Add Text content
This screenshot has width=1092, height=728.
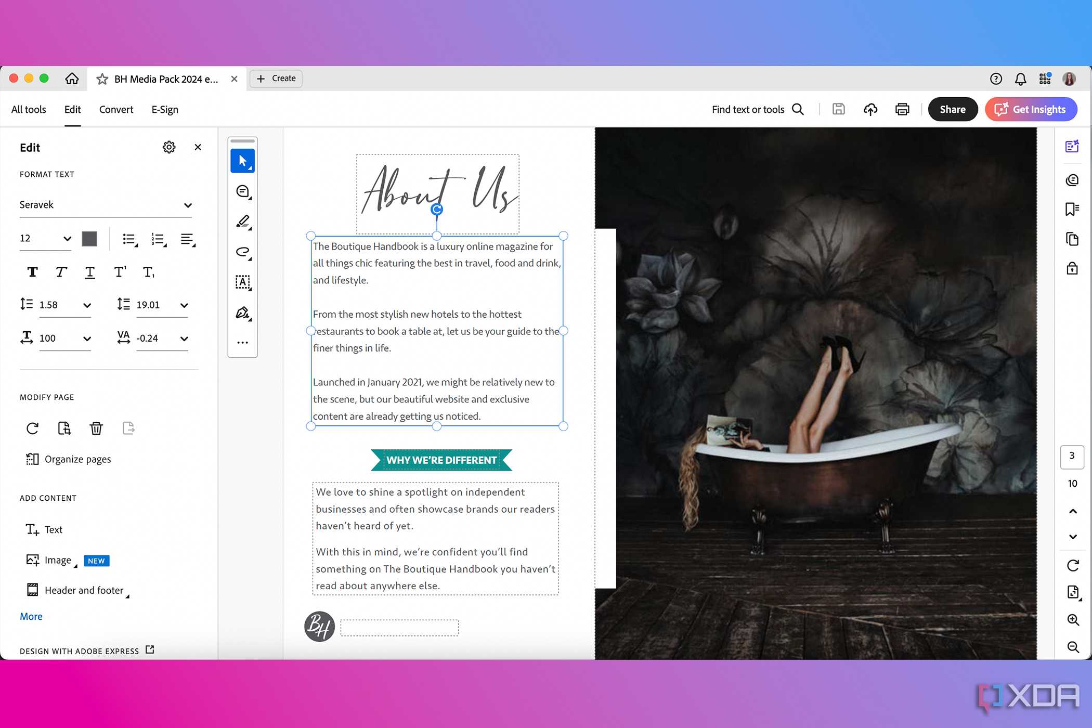(44, 529)
